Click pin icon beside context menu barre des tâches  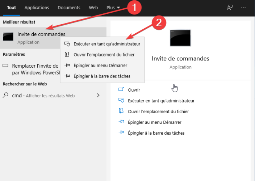tap(67, 76)
